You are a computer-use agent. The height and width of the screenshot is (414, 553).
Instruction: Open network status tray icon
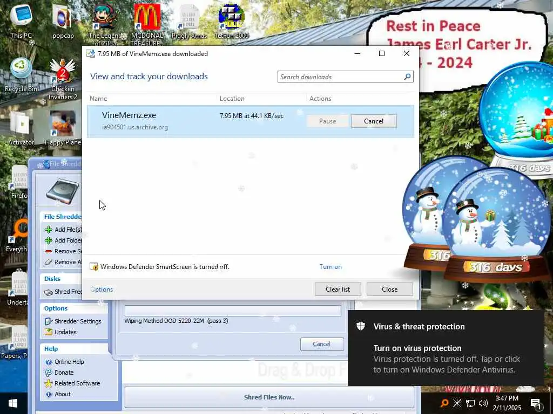tap(470, 403)
